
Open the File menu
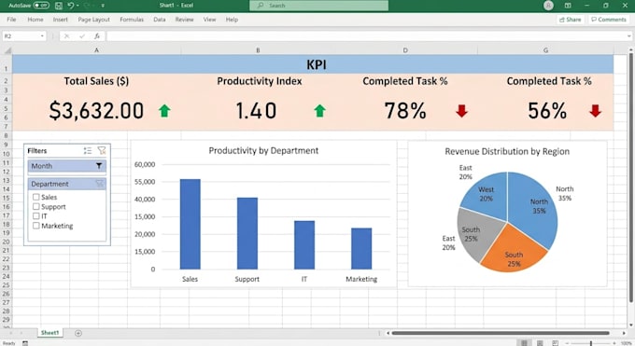tap(11, 20)
